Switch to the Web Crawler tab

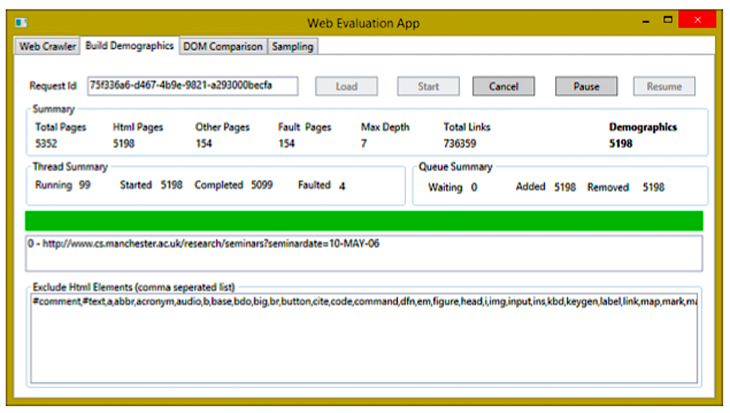47,47
